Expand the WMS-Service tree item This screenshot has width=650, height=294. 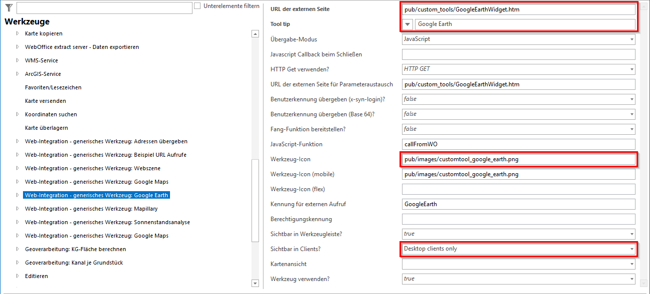(x=17, y=60)
